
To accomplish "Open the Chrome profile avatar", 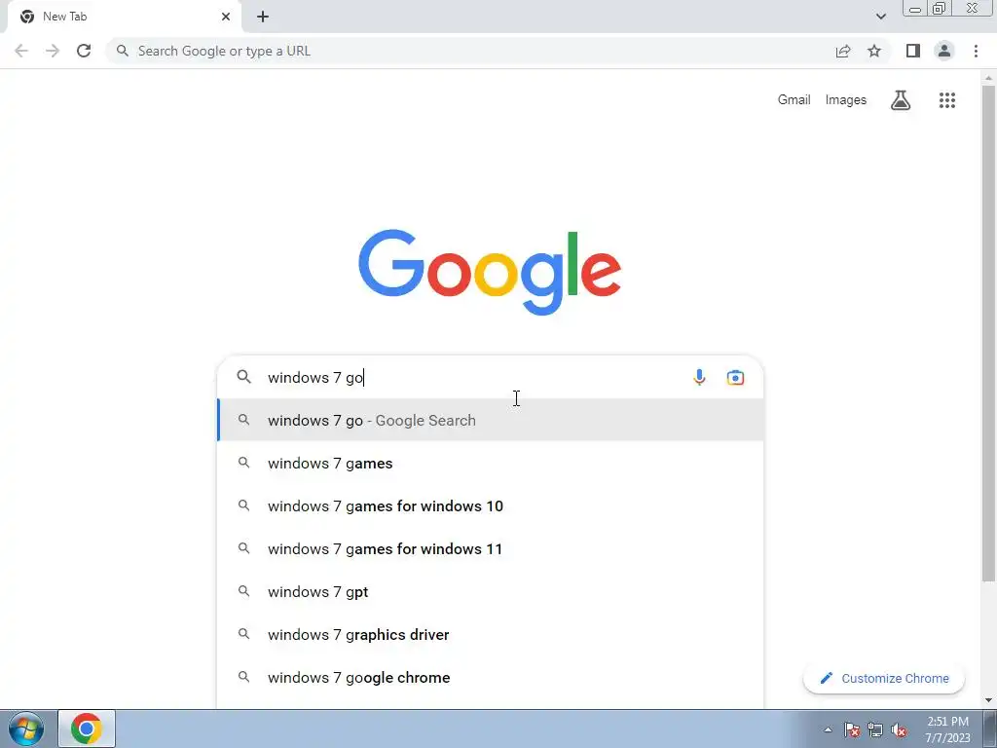I will (944, 51).
